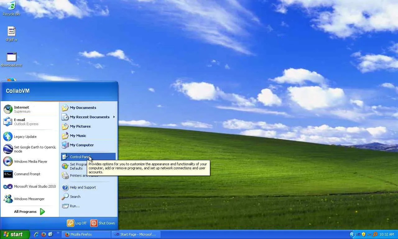Open E-mail Outlook Express entry

[30, 122]
